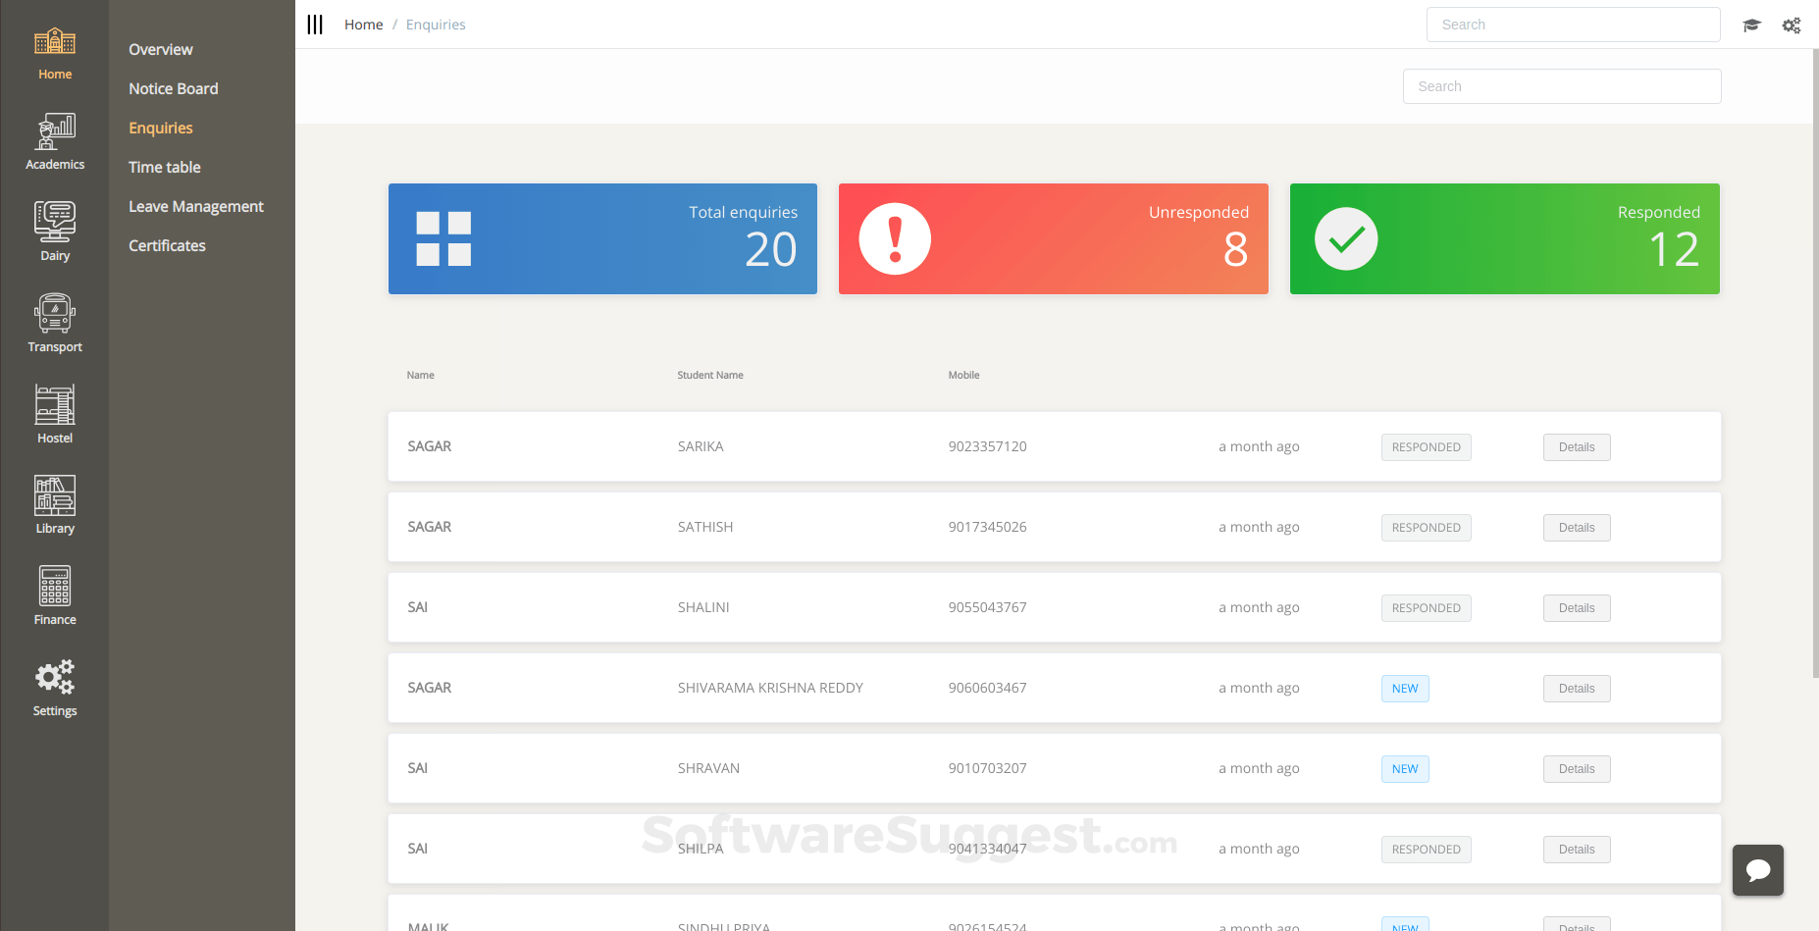1819x931 pixels.
Task: Go to Home breadcrumb link
Action: coord(363,25)
